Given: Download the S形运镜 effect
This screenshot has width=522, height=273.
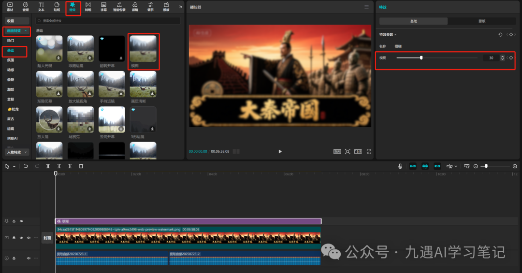Looking at the screenshot, I should (x=152, y=129).
